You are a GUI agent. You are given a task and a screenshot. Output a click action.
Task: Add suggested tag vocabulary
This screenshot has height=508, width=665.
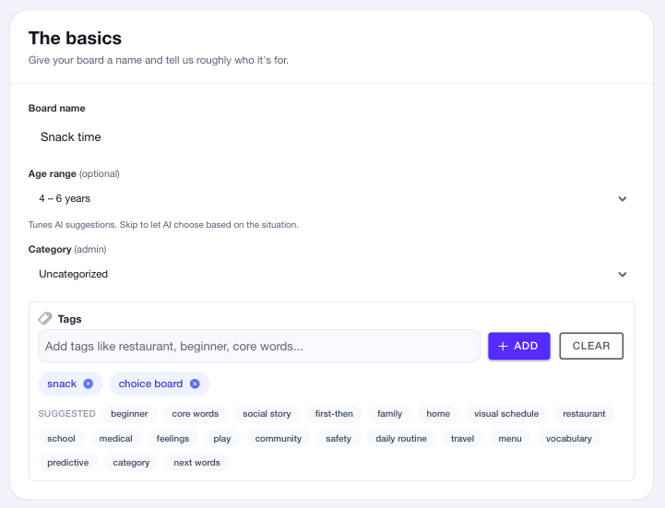tap(569, 439)
